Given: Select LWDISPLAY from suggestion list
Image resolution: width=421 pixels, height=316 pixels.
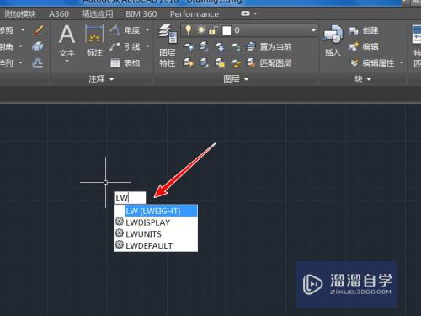Looking at the screenshot, I should (x=156, y=222).
